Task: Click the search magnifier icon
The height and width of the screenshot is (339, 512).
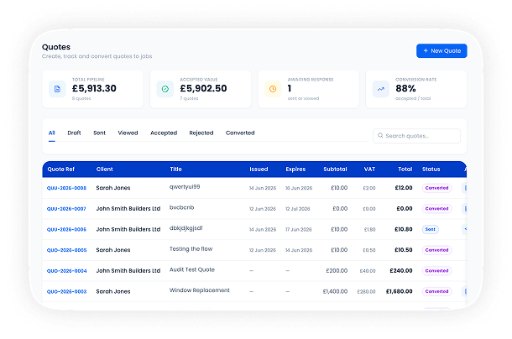Action: tap(380, 136)
